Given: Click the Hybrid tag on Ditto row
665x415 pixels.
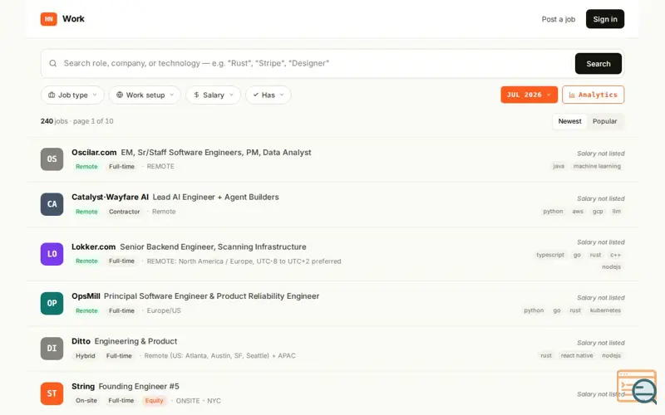Looking at the screenshot, I should click(86, 356).
